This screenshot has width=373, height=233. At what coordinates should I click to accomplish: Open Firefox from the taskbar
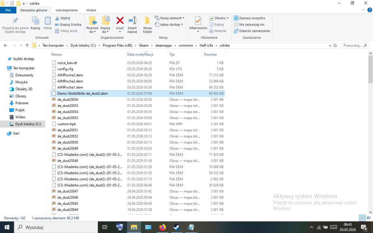pyautogui.click(x=163, y=227)
